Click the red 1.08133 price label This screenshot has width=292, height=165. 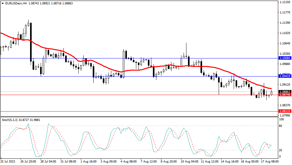[x=285, y=111]
